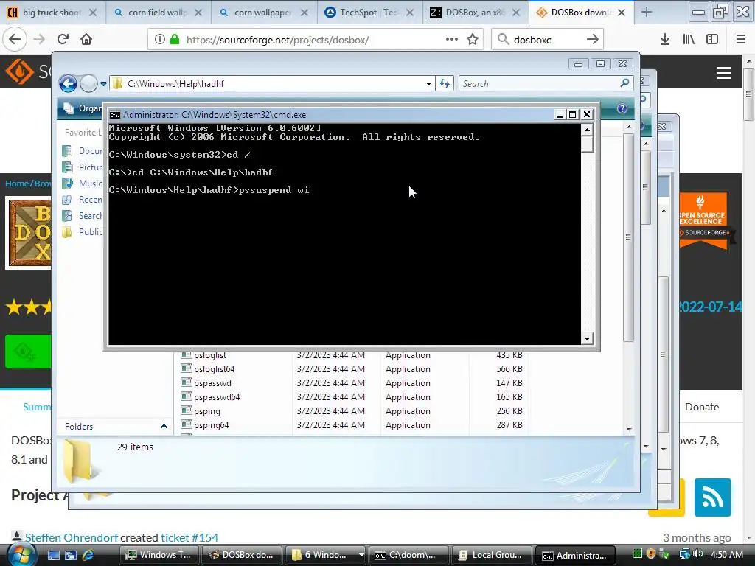Switch to the DOSBox, an x86 tab
The width and height of the screenshot is (755, 566).
476,13
